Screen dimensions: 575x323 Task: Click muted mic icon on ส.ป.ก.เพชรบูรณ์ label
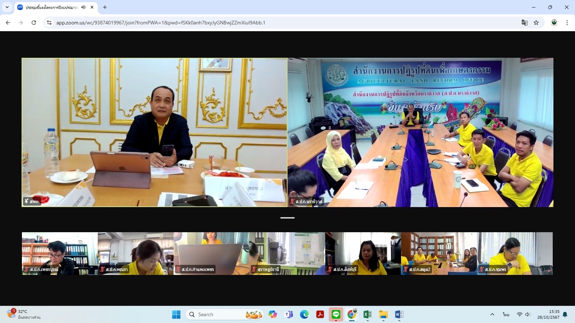27,269
